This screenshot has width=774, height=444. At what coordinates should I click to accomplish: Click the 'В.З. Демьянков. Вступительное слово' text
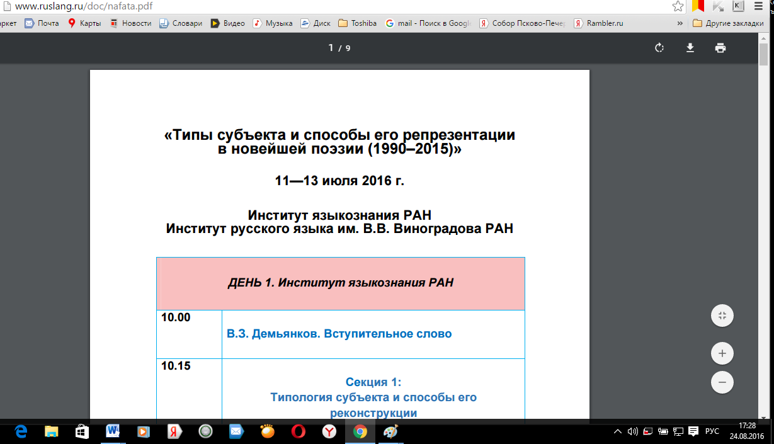(339, 334)
